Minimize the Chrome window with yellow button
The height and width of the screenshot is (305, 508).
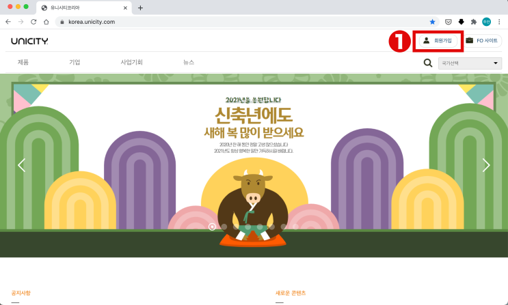18,7
